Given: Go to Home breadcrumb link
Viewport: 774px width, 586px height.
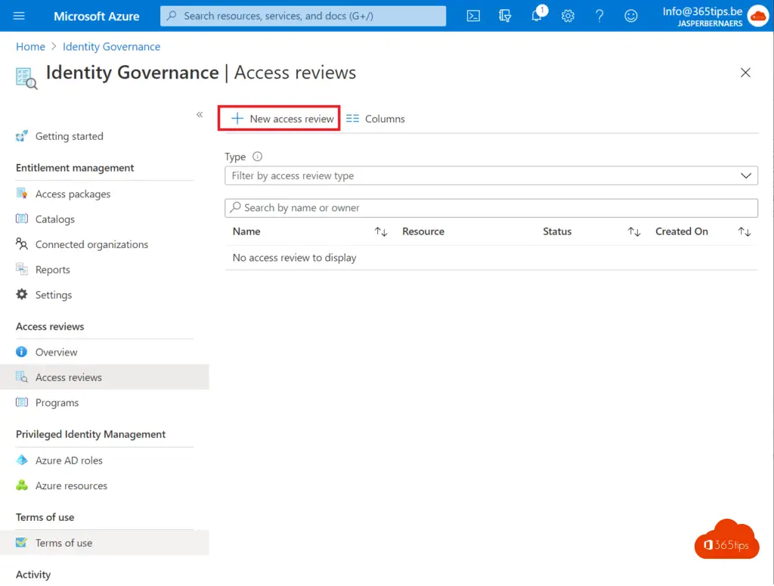Looking at the screenshot, I should 30,47.
